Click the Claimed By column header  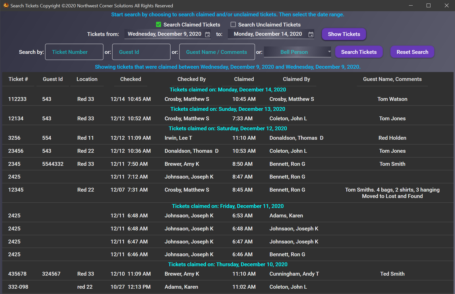(x=296, y=79)
